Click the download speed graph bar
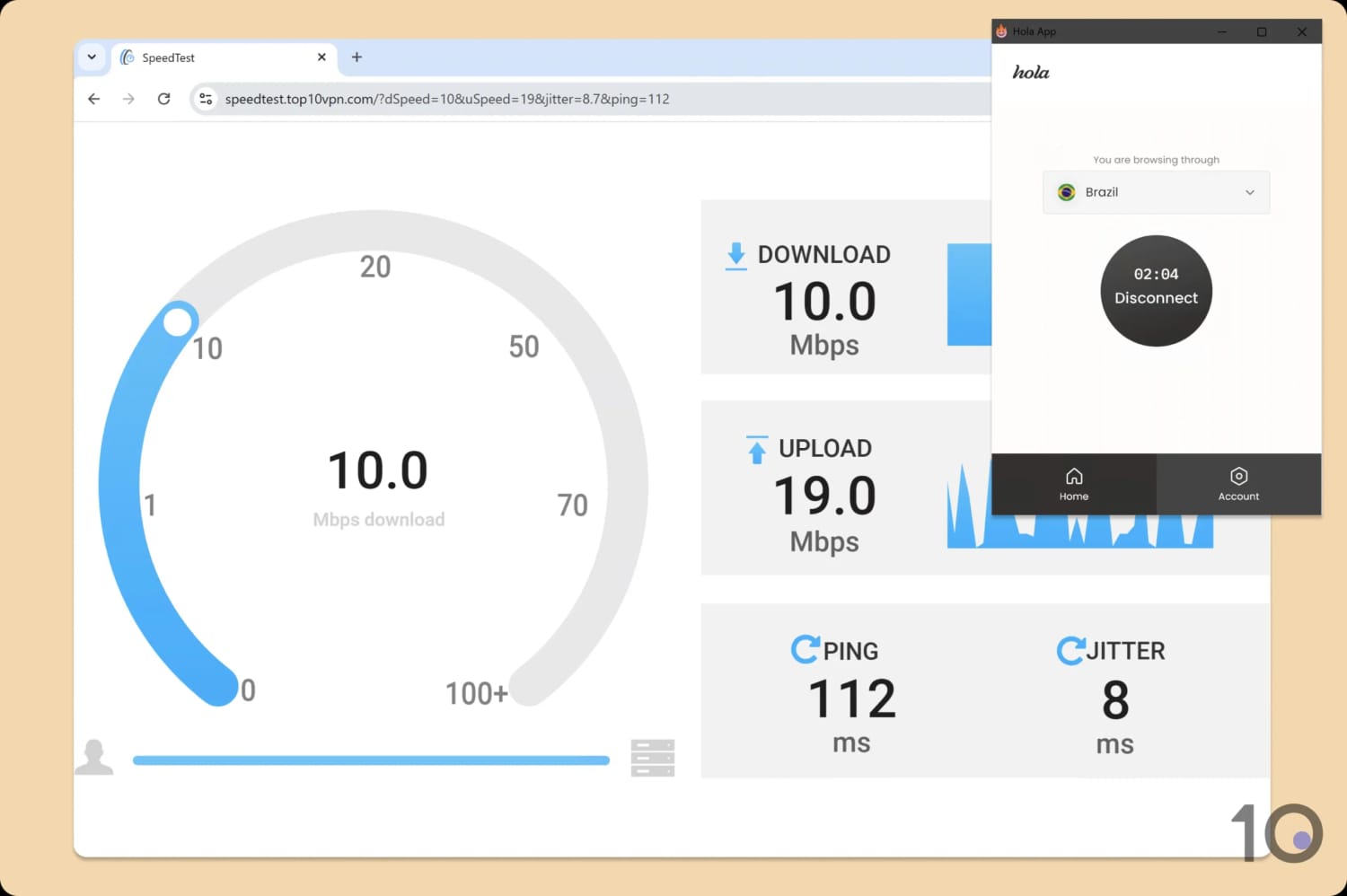This screenshot has height=896, width=1347. tap(969, 294)
